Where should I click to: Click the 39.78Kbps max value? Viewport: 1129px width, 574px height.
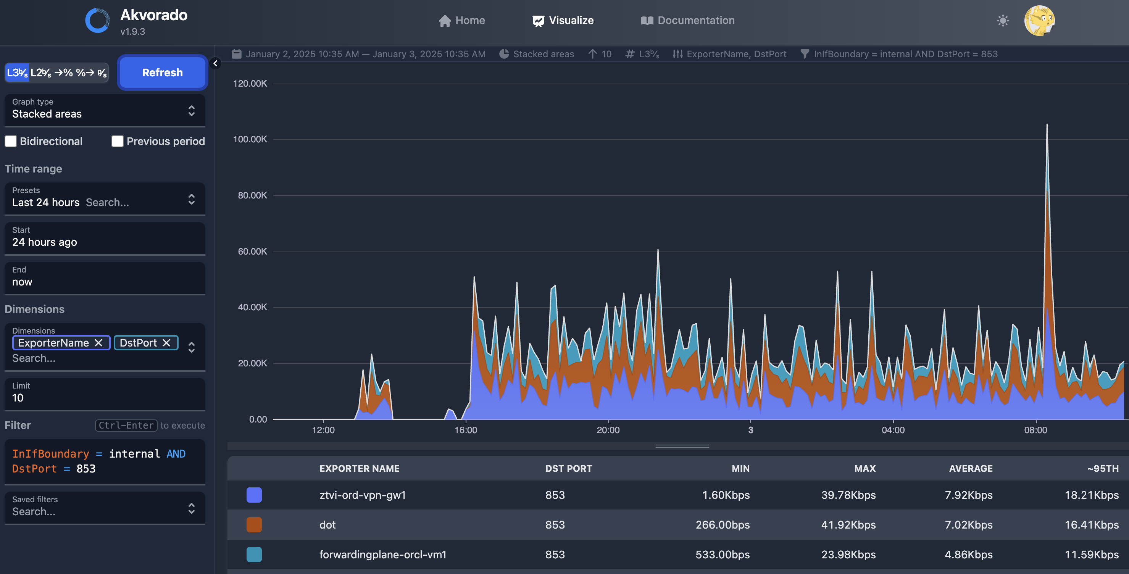point(848,495)
